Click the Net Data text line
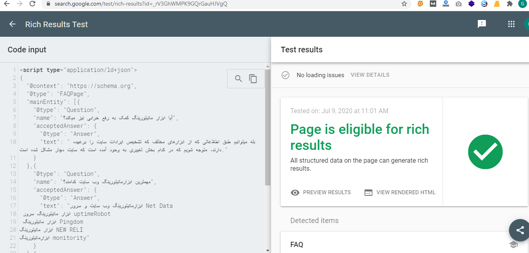The image size is (529, 253). tap(106, 206)
